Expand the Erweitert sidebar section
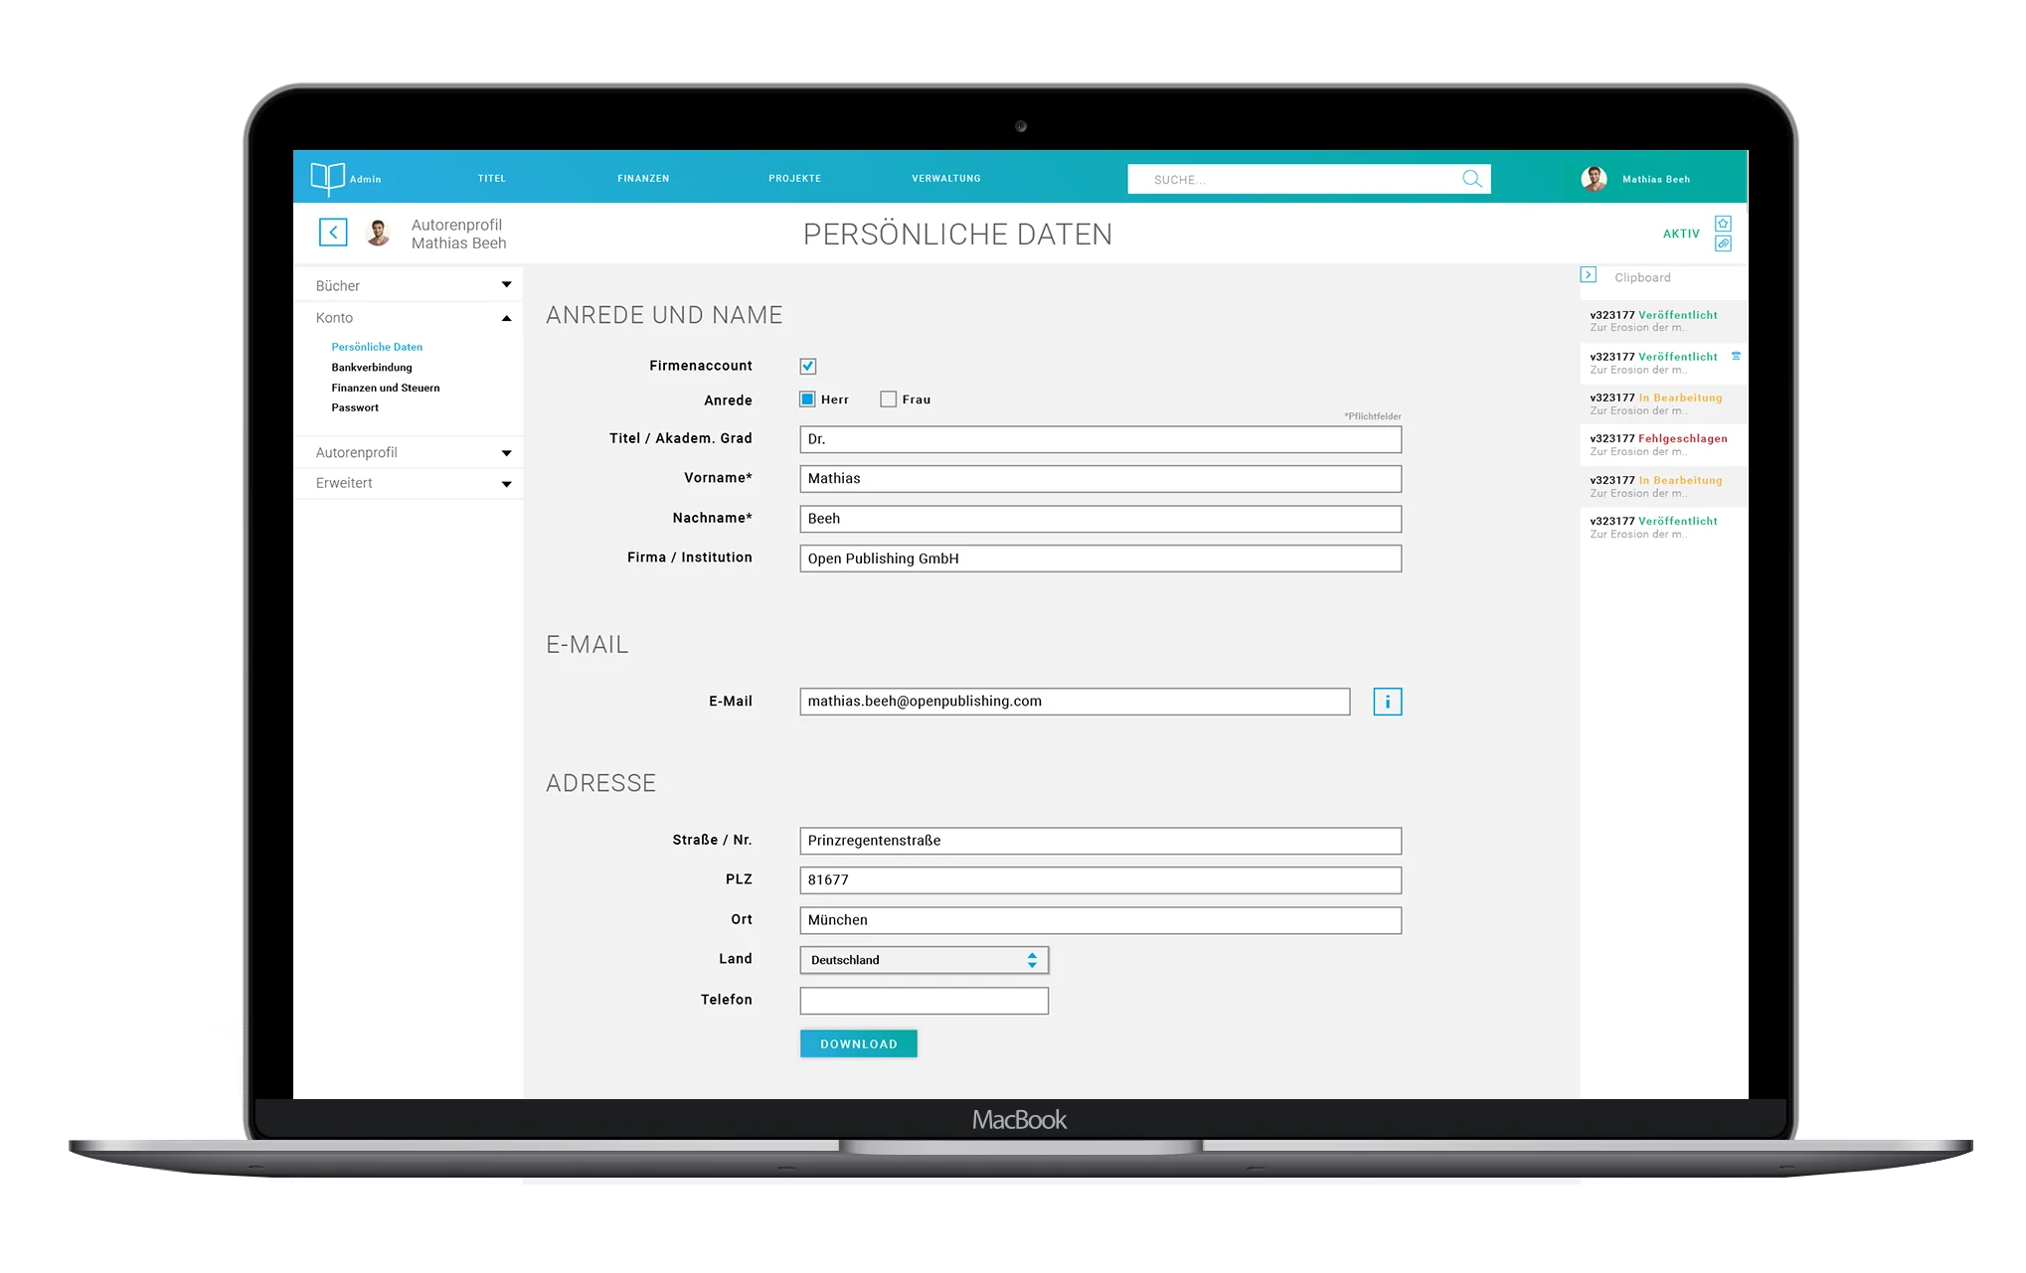The image size is (2026, 1273). click(x=409, y=483)
